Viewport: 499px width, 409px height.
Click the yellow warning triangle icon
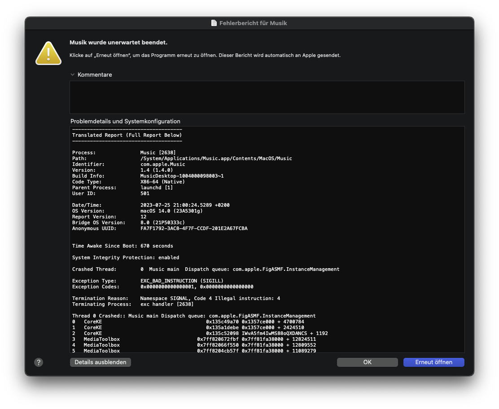click(48, 53)
